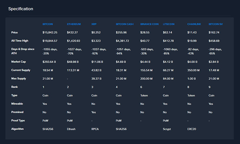This screenshot has height=144, width=240.
Task: Select Binance Coin price $28.55
Action: click(145, 32)
